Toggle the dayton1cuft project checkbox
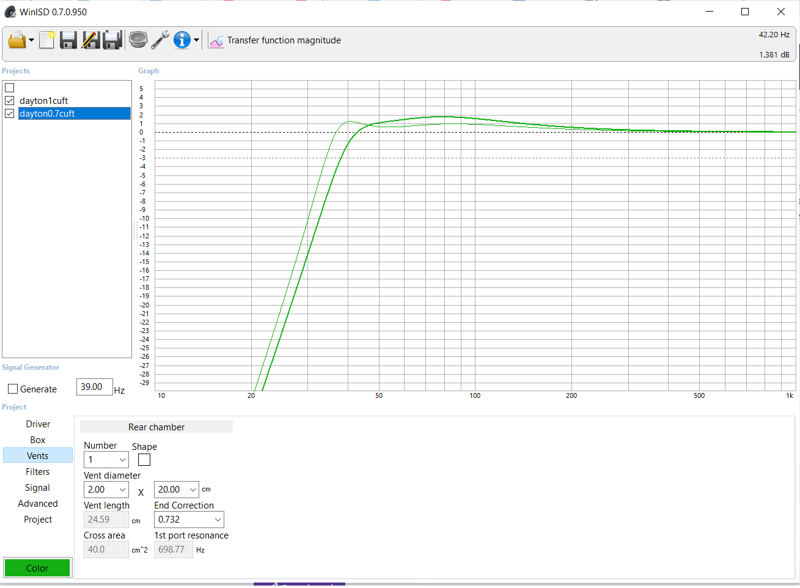The image size is (800, 588). (x=10, y=100)
